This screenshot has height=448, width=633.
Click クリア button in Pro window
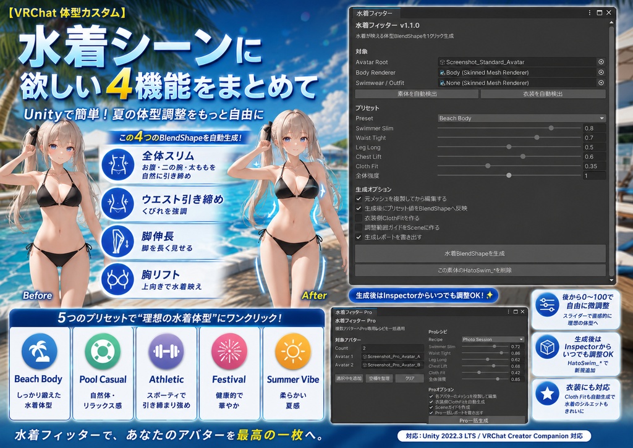click(409, 378)
